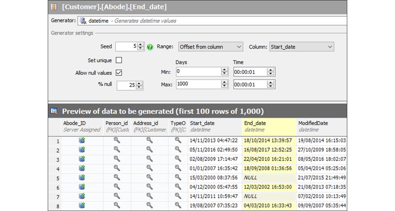Click into the Max Time field
Screen dimensions: 395x211
tap(250, 84)
